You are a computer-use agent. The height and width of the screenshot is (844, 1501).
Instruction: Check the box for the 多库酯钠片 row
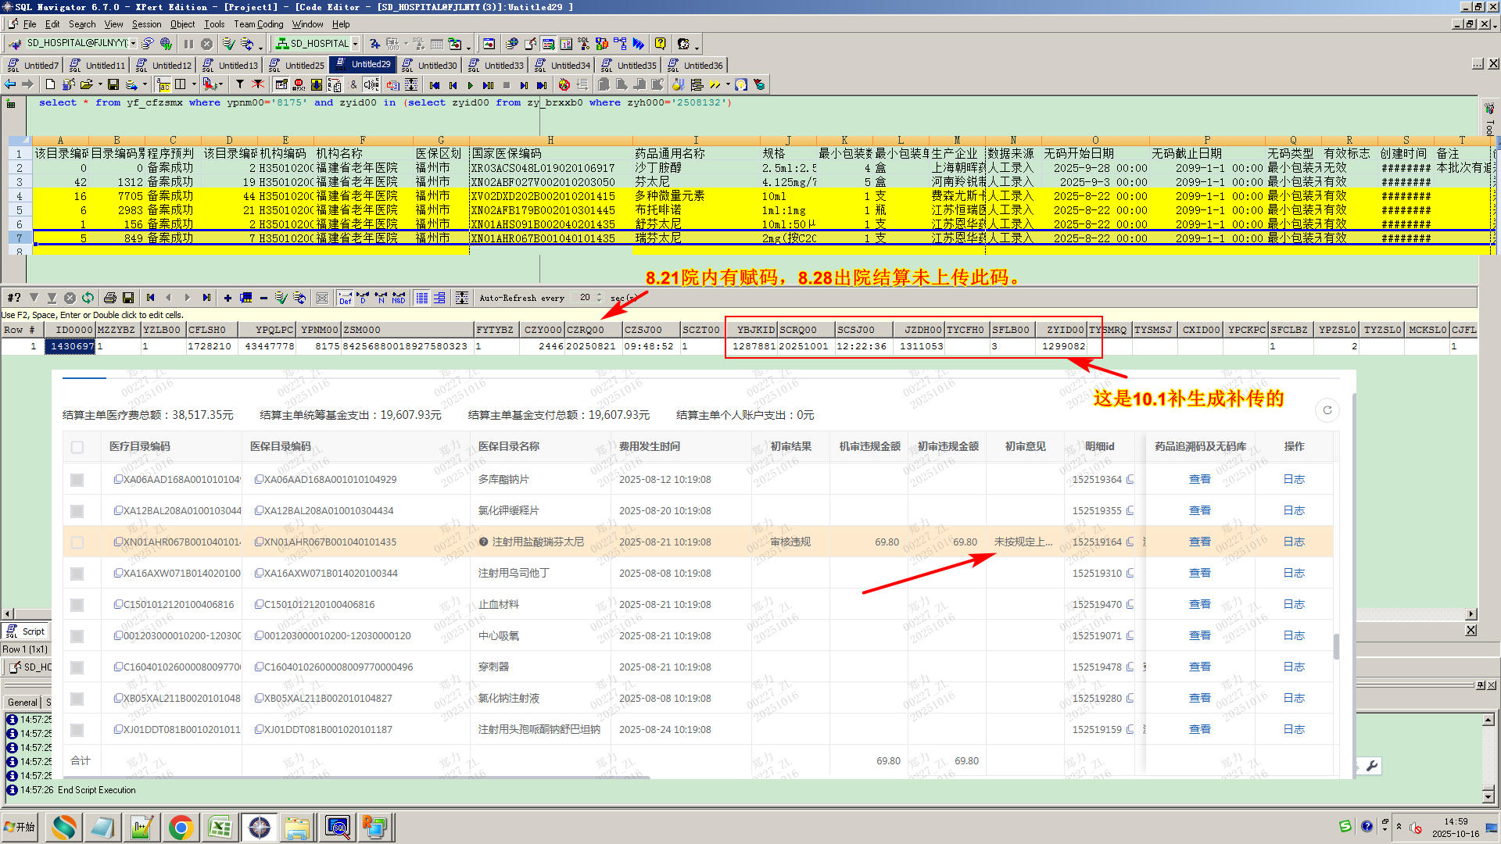[x=77, y=480]
